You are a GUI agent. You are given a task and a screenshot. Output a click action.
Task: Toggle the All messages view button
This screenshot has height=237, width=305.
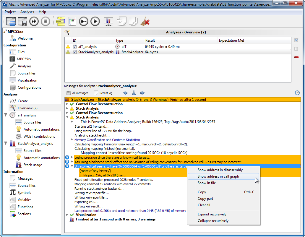[x=77, y=93]
